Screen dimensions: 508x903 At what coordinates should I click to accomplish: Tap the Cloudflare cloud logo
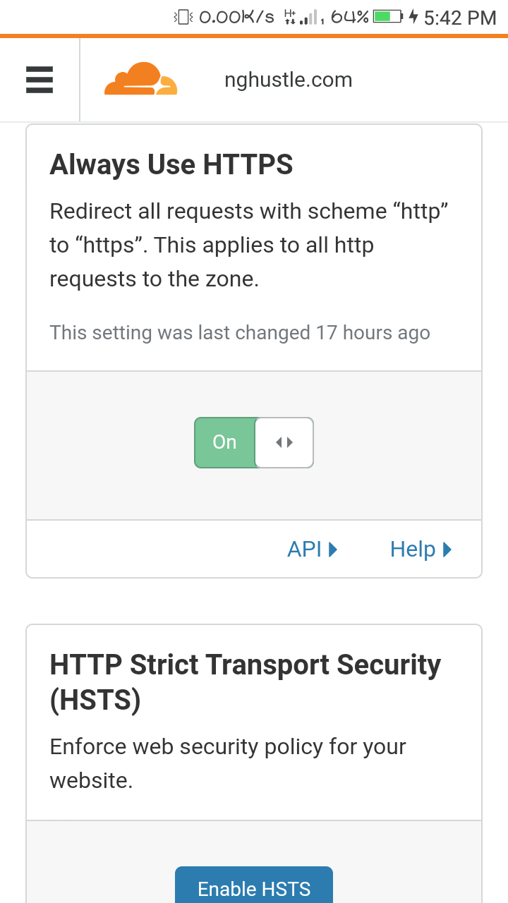click(x=141, y=79)
